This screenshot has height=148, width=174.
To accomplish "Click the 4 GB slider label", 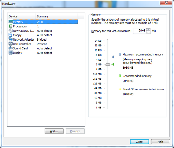I will tap(99, 60).
